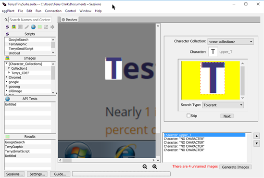264x178 pixels.
Task: Select the 'Character: upper_T' list entry
Action: 204,135
